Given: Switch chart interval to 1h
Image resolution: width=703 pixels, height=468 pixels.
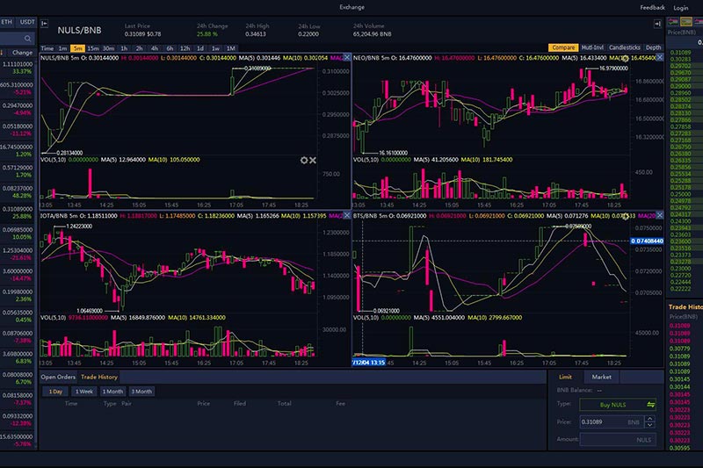Looking at the screenshot, I should click(x=124, y=47).
